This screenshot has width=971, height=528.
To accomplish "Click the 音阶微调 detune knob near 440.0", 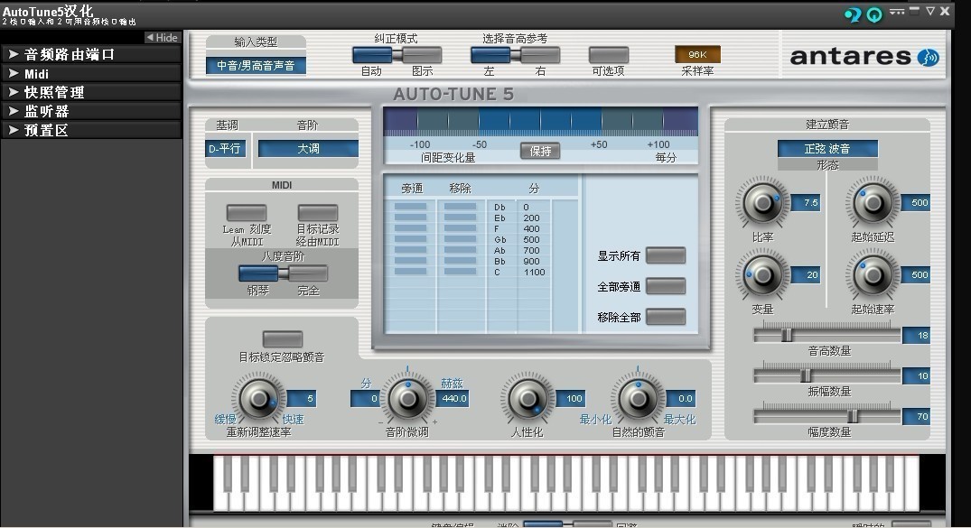I will [406, 397].
